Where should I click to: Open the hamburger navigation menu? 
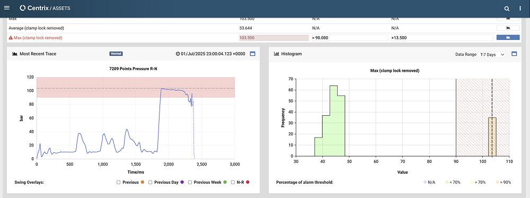pyautogui.click(x=7, y=8)
